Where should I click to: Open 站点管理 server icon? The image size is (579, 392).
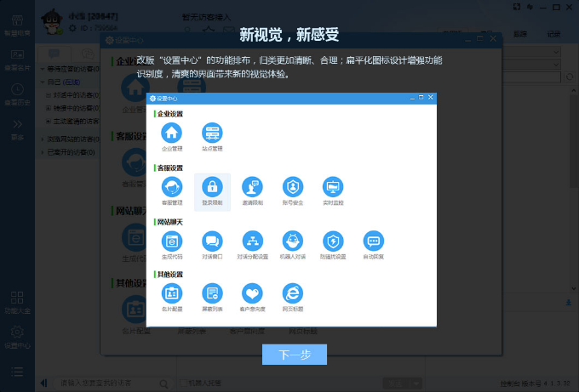point(212,133)
